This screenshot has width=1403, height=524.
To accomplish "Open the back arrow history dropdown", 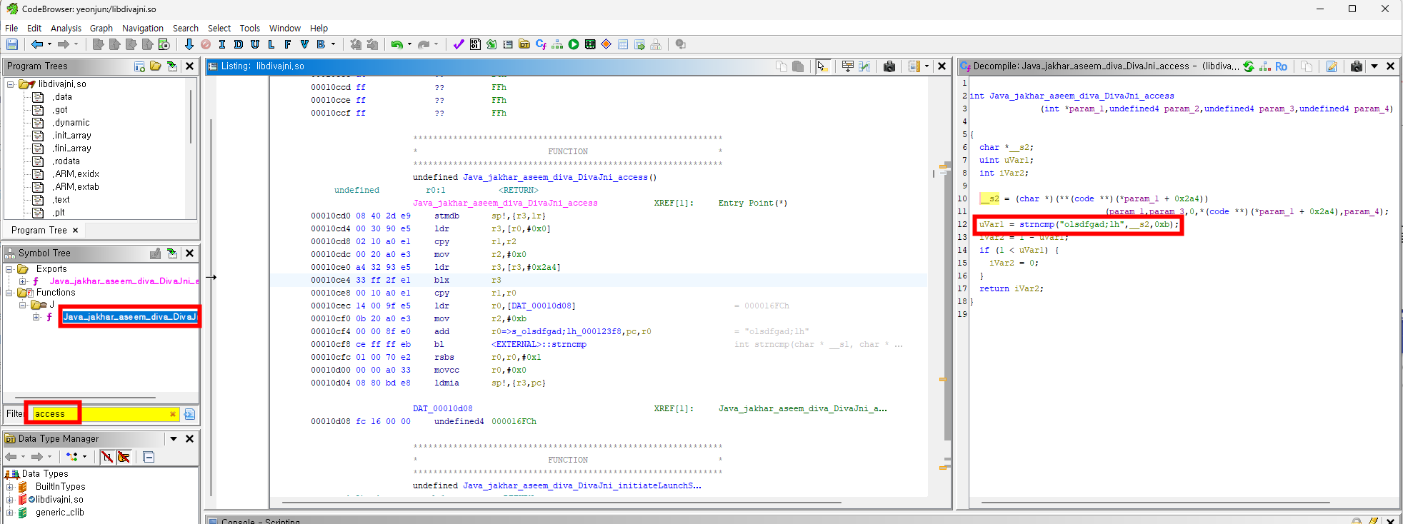I will pyautogui.click(x=49, y=44).
